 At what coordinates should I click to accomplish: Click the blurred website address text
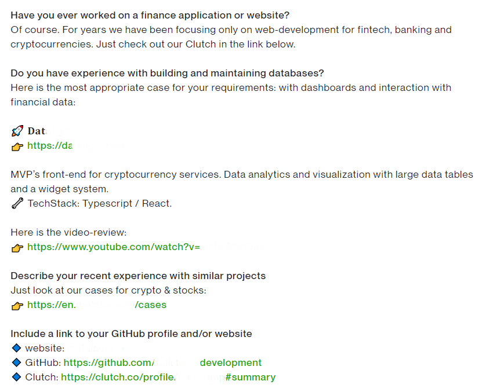pyautogui.click(x=96, y=348)
